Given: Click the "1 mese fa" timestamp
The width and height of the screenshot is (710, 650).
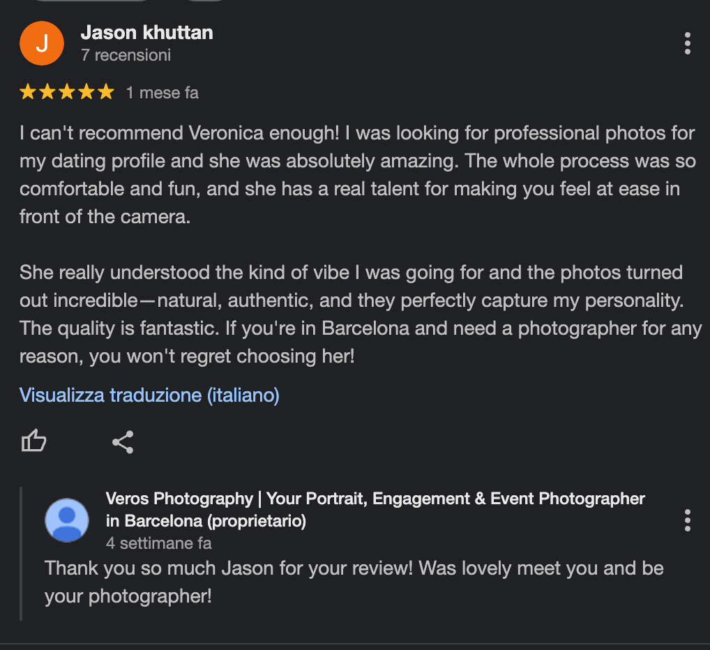Looking at the screenshot, I should point(162,93).
